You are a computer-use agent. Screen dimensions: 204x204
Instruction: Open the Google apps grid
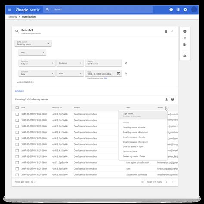coord(178,9)
